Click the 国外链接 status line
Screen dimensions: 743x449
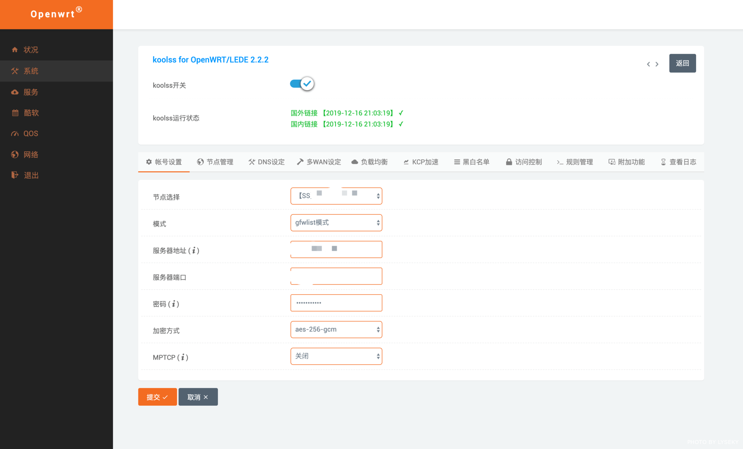click(x=347, y=113)
